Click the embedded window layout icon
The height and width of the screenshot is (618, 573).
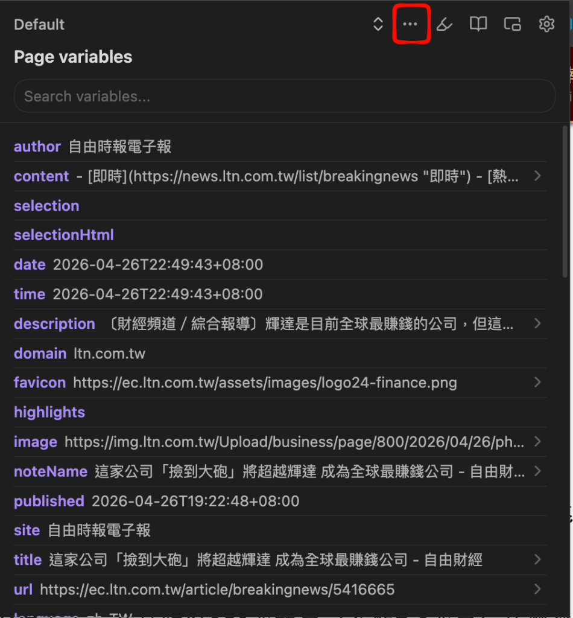pyautogui.click(x=512, y=24)
